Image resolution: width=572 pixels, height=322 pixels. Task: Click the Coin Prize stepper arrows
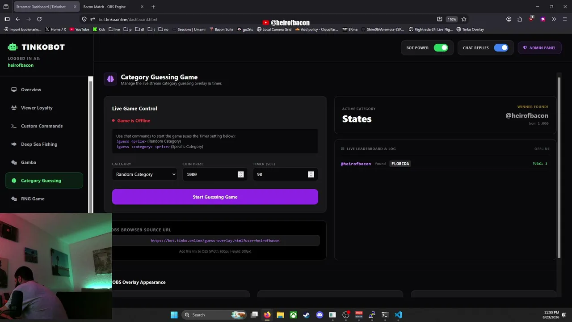point(240,174)
